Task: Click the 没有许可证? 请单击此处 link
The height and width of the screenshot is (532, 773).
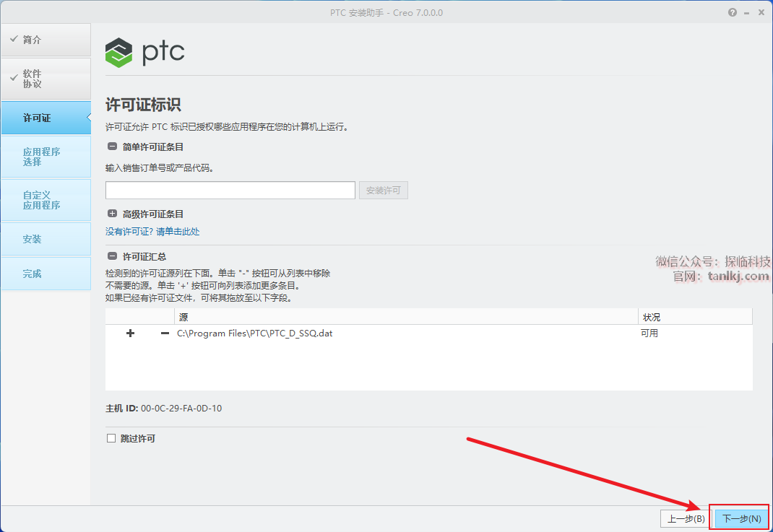Action: [152, 232]
